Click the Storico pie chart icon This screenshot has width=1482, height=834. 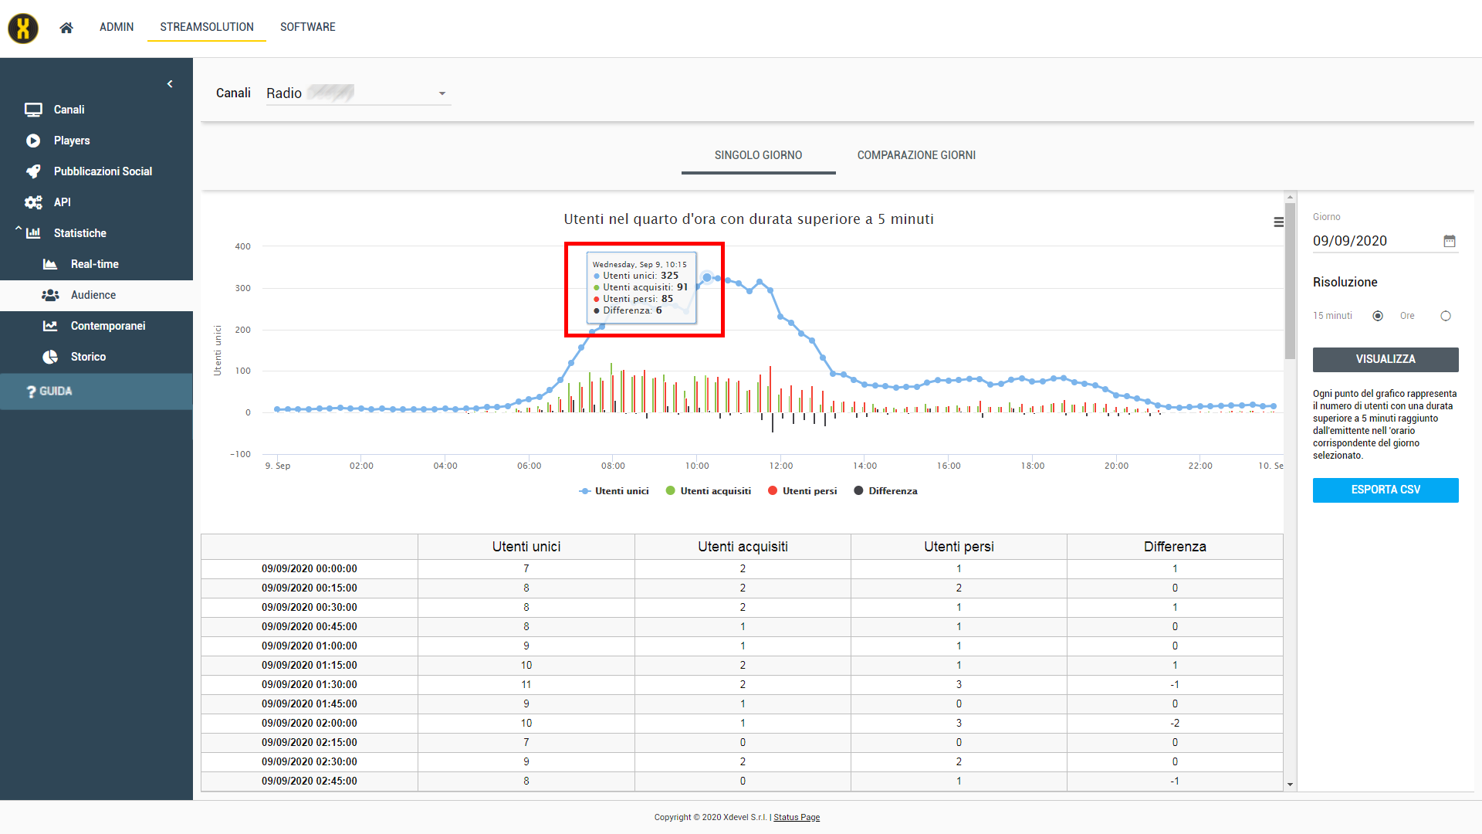[50, 357]
